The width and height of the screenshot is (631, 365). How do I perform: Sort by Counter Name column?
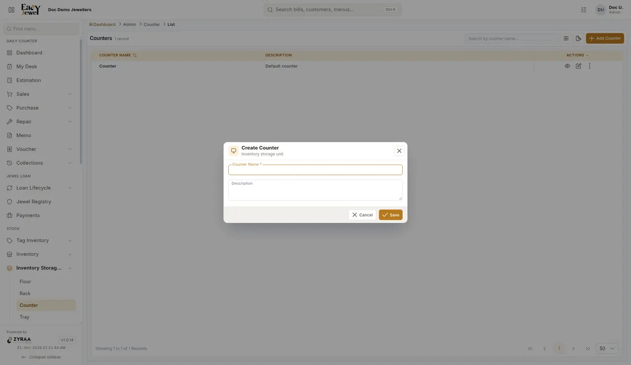118,55
